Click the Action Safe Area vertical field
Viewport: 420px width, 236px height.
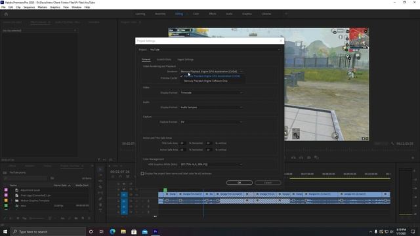coord(209,149)
